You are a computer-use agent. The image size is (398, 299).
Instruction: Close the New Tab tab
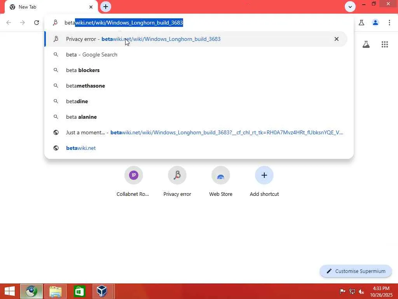(91, 7)
